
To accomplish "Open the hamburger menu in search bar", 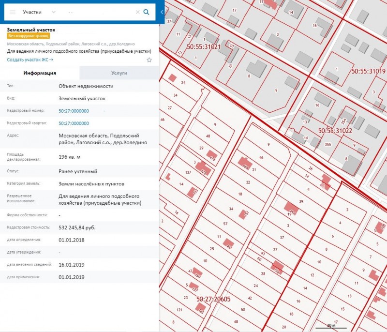I will coord(13,12).
